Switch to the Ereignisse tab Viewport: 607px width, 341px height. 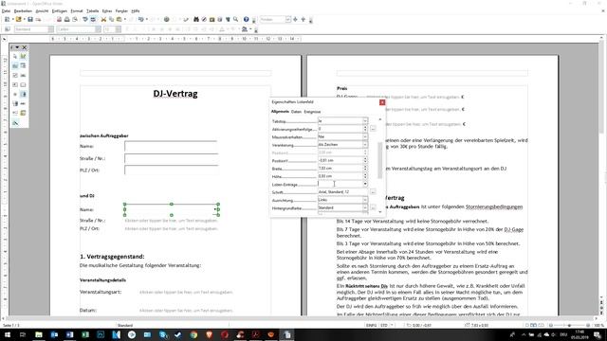[312, 112]
